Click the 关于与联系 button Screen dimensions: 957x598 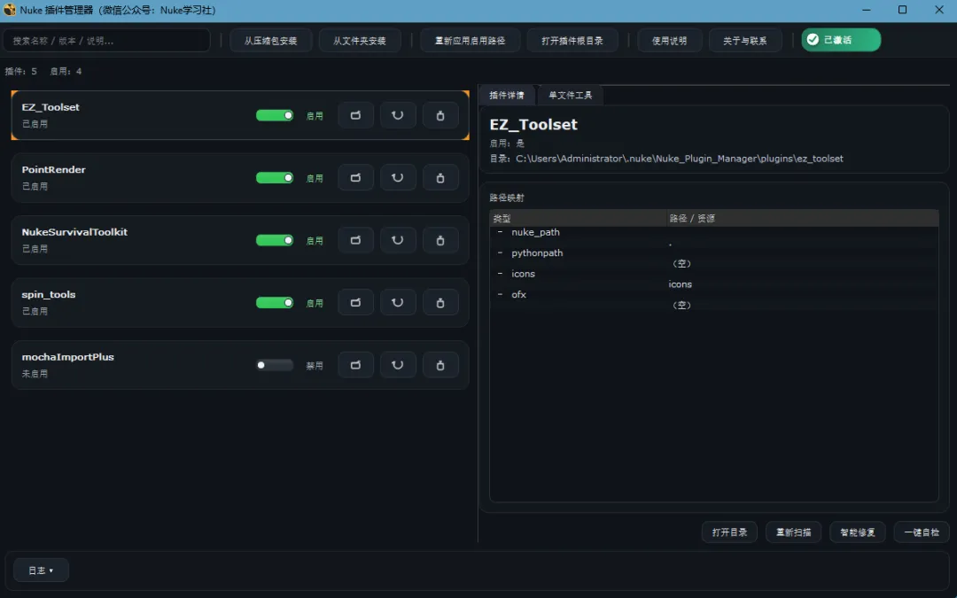pos(745,40)
